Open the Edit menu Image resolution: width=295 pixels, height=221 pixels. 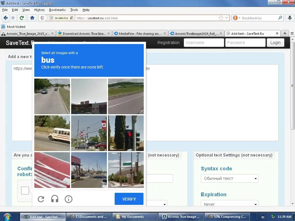[x=15, y=10]
